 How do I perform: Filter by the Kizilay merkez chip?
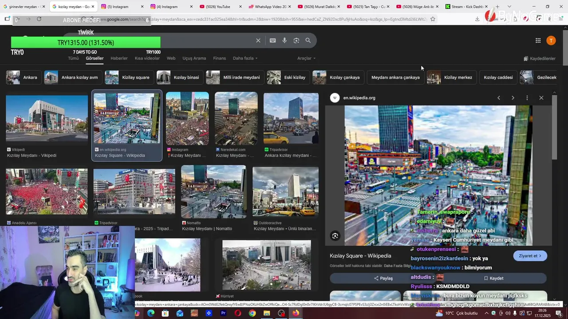452,78
